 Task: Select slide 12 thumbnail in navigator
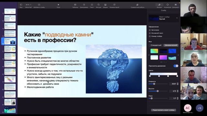tap(10, 11)
